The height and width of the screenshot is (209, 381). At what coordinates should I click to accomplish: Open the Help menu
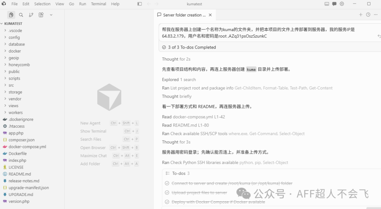pyautogui.click(x=115, y=4)
